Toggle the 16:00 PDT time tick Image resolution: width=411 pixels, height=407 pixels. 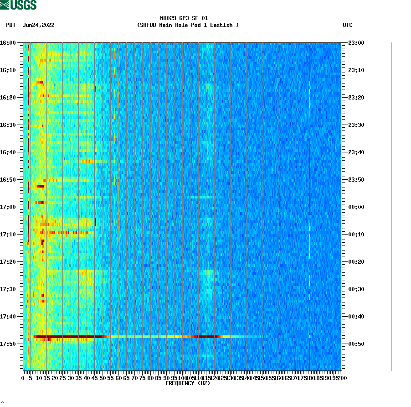(9, 43)
